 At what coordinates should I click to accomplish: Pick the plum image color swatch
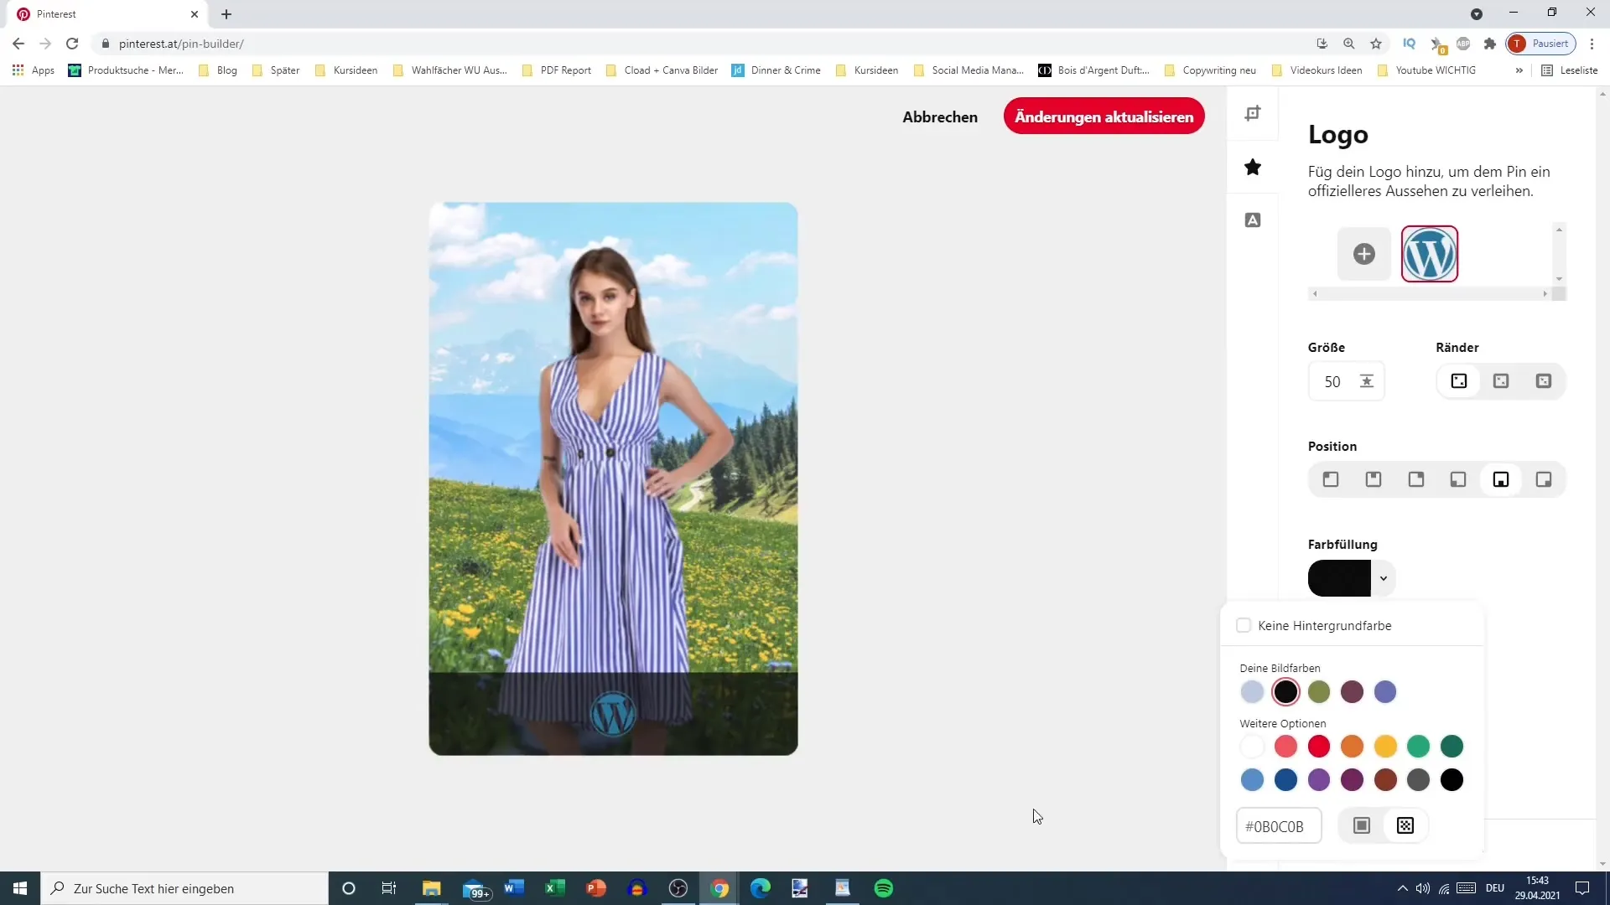1352,692
